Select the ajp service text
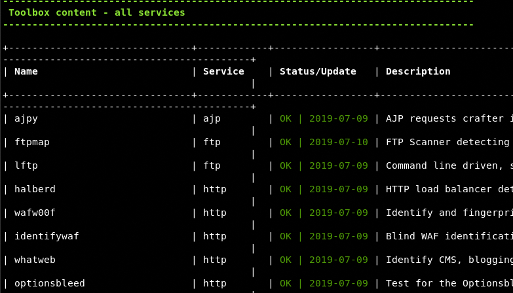Screen dimensions: 513x293 [x=212, y=118]
